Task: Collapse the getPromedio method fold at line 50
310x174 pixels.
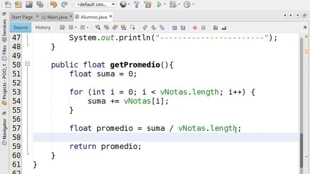Action: tap(28, 64)
